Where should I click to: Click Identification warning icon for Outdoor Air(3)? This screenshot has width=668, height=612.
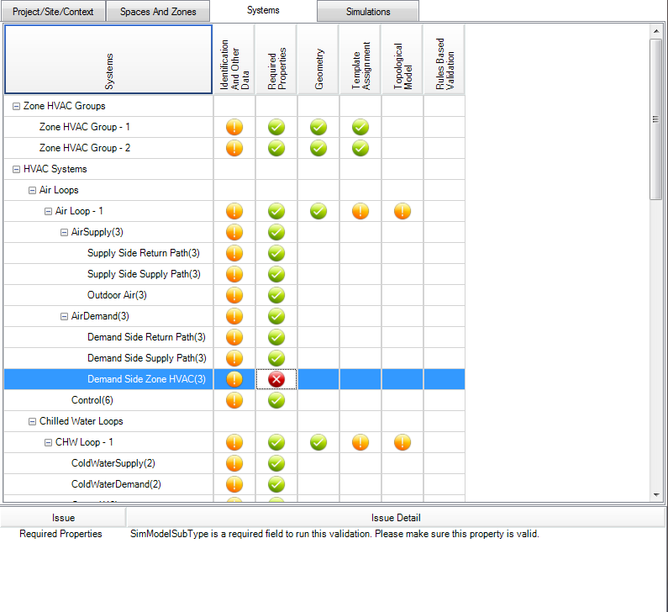(x=234, y=295)
